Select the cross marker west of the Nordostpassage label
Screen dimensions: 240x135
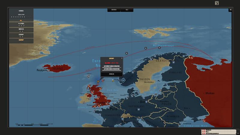145,48
